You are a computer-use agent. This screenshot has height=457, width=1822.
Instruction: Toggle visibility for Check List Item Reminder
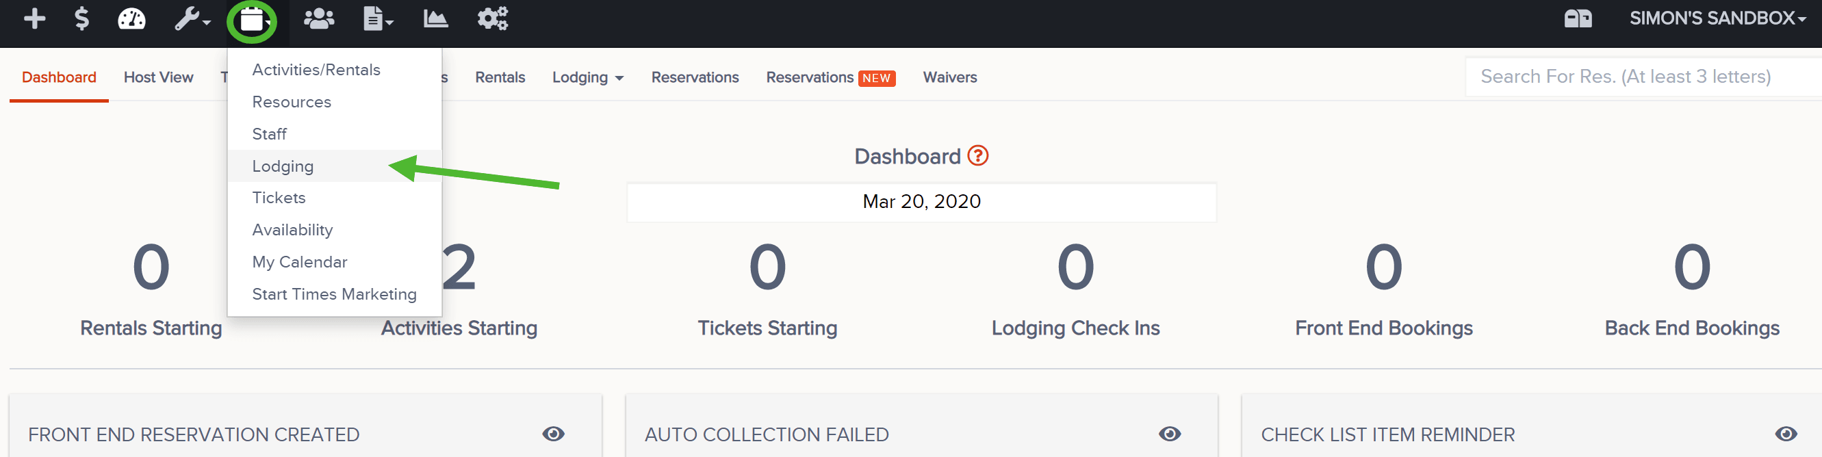(x=1786, y=434)
